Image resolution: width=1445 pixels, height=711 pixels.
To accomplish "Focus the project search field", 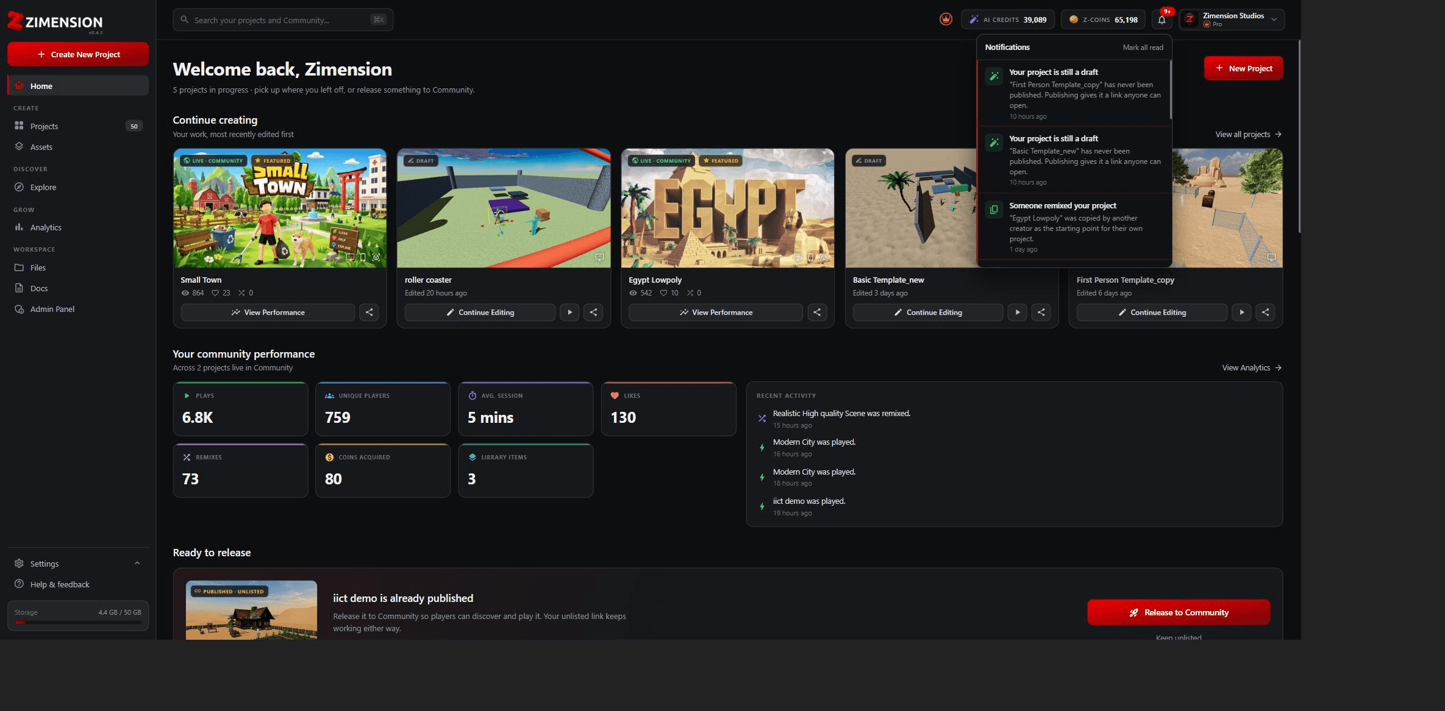I will click(283, 19).
